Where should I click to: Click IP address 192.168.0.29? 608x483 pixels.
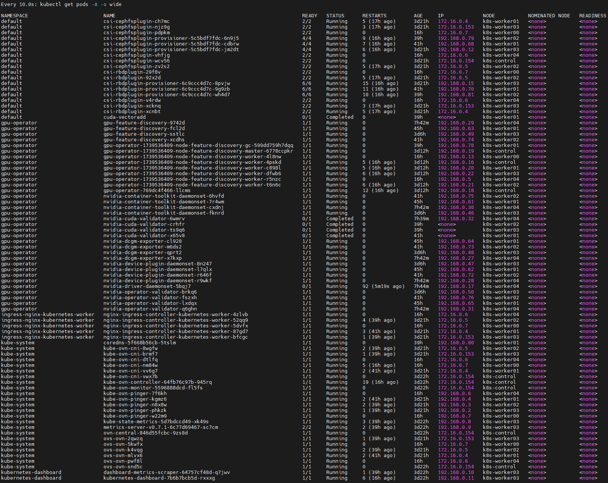456,123
